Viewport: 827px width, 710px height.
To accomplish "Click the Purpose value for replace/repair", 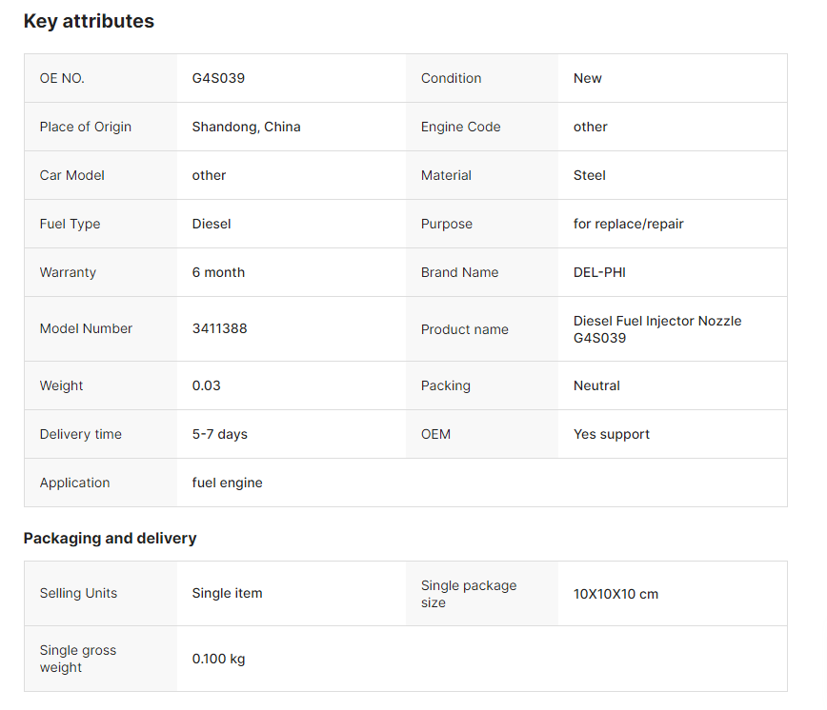I will click(x=628, y=224).
